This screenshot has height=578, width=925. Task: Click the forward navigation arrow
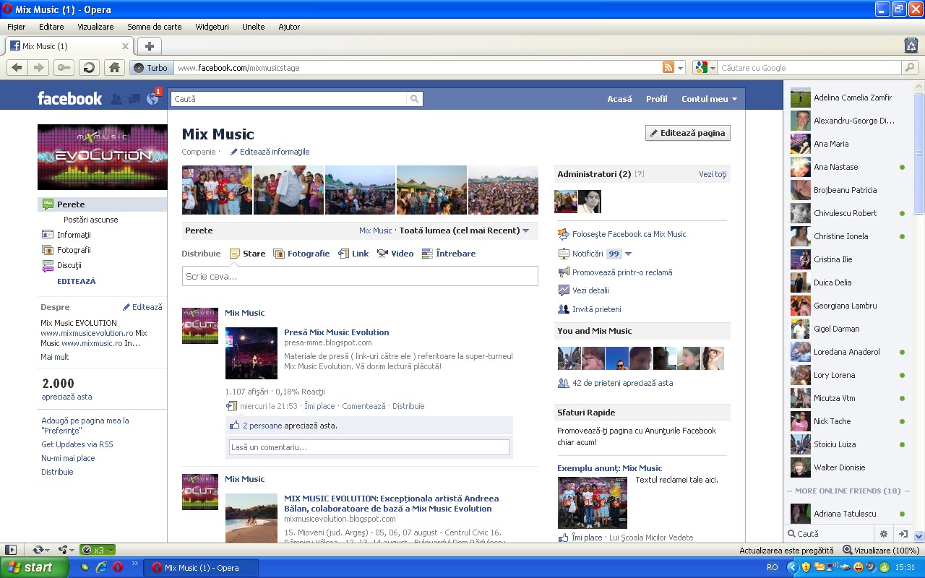[x=39, y=67]
